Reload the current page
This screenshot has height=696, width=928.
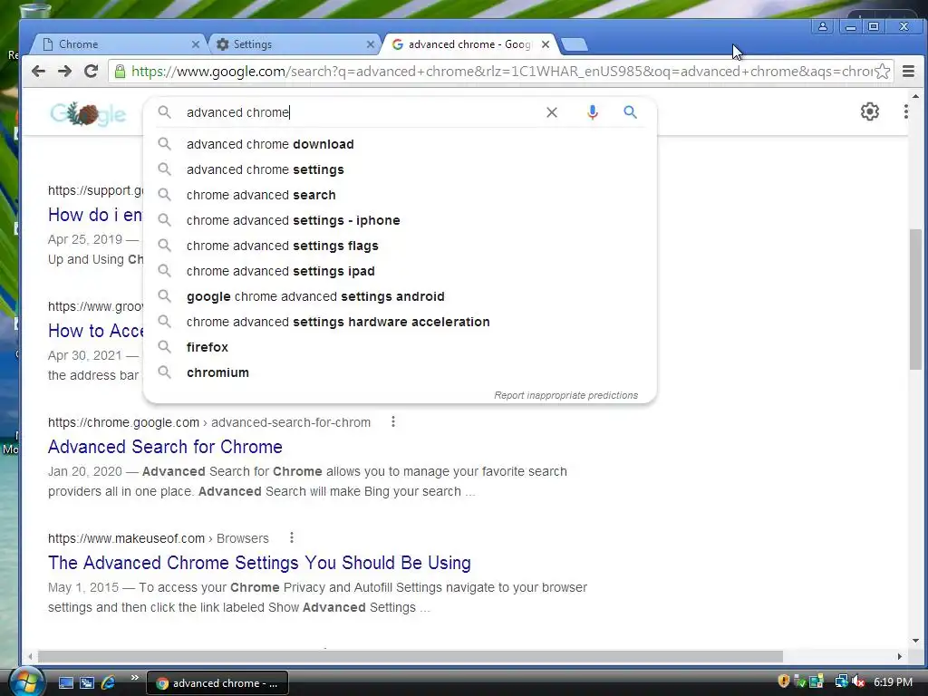pyautogui.click(x=92, y=72)
